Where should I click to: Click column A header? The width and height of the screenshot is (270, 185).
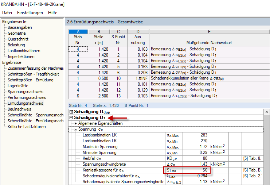78,32
